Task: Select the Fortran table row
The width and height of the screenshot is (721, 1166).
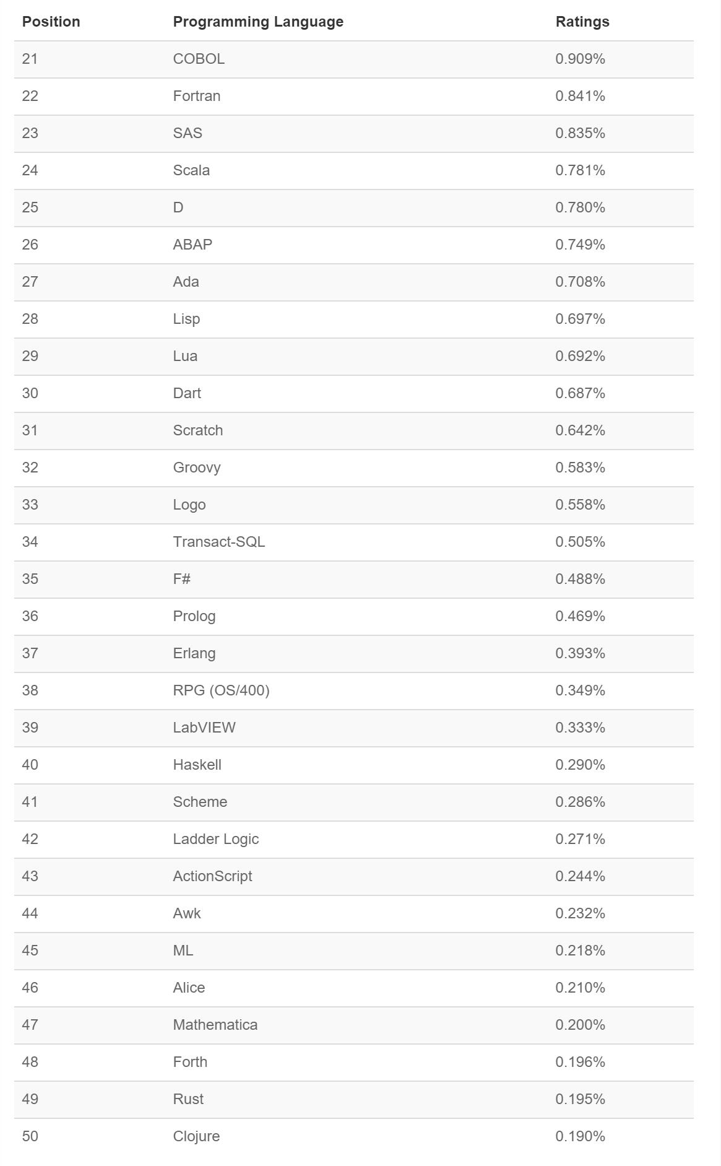Action: click(x=354, y=96)
